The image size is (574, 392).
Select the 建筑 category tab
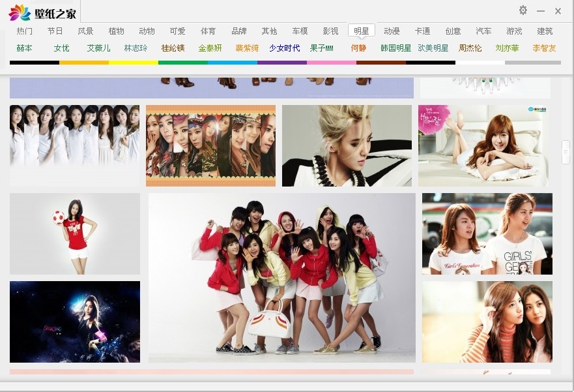[545, 31]
